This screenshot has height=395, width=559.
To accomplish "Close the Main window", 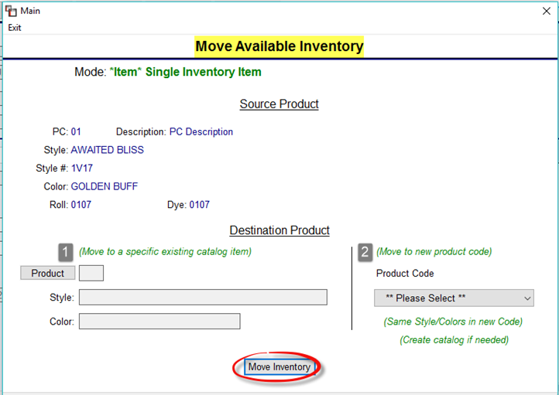I will click(x=546, y=11).
